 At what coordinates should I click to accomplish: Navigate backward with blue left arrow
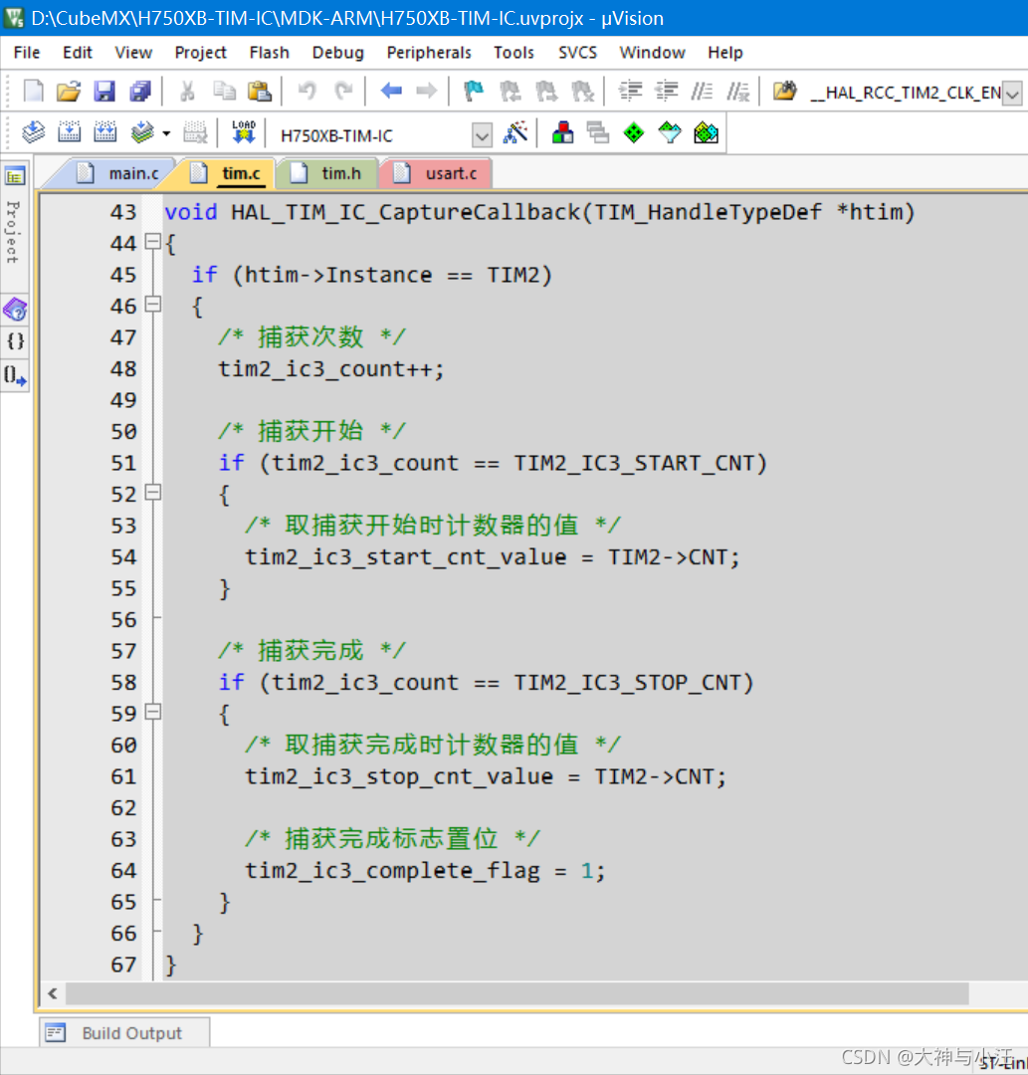tap(391, 92)
